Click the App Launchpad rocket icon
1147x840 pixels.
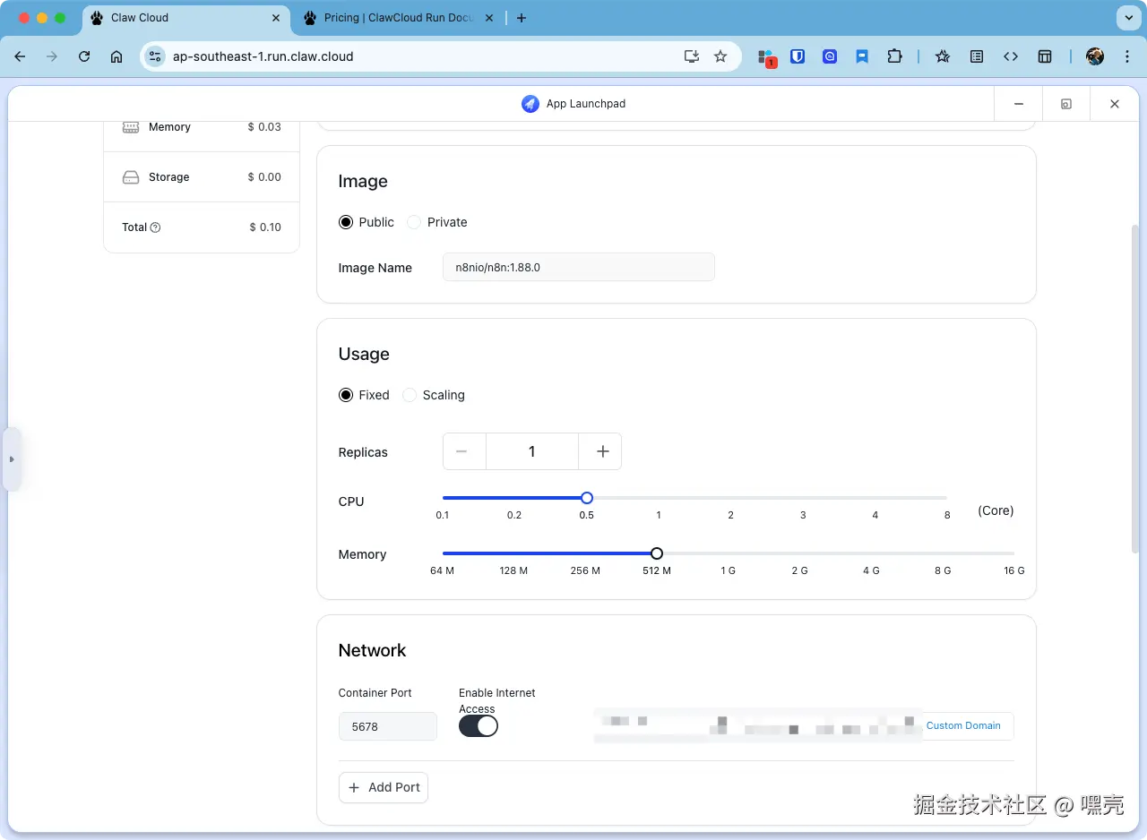point(530,104)
